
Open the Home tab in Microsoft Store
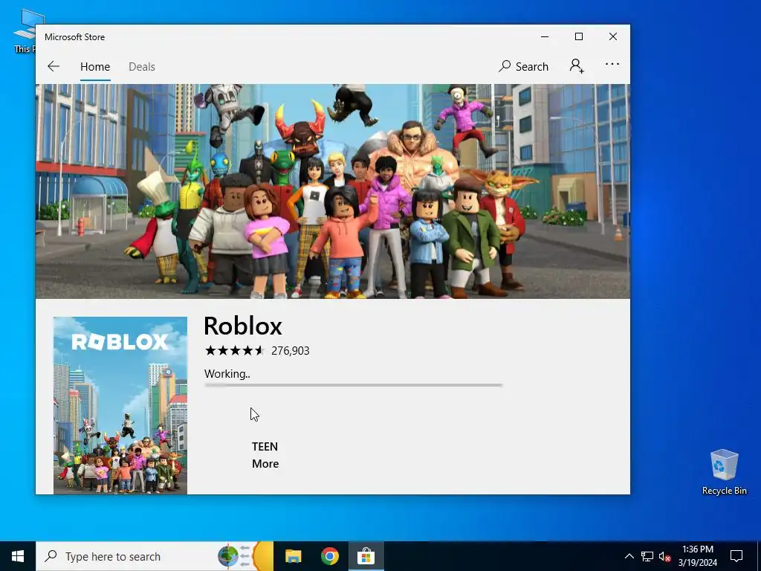pyautogui.click(x=95, y=66)
